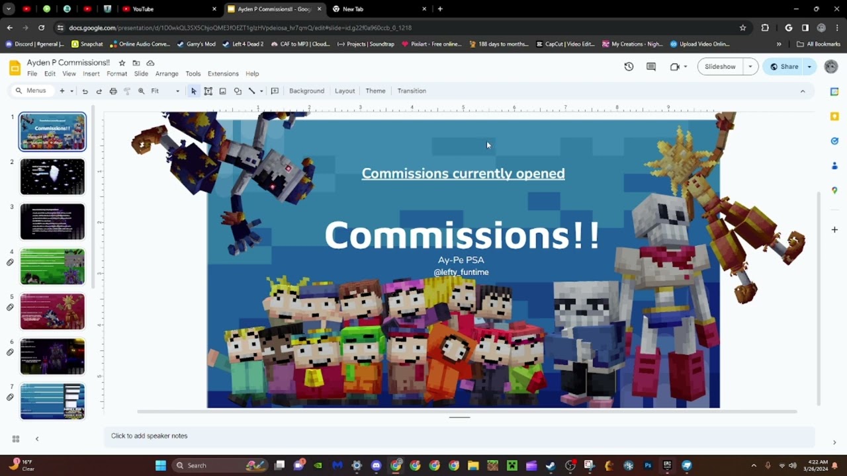847x476 pixels.
Task: Switch to the New Tab browser tab
Action: 379,9
